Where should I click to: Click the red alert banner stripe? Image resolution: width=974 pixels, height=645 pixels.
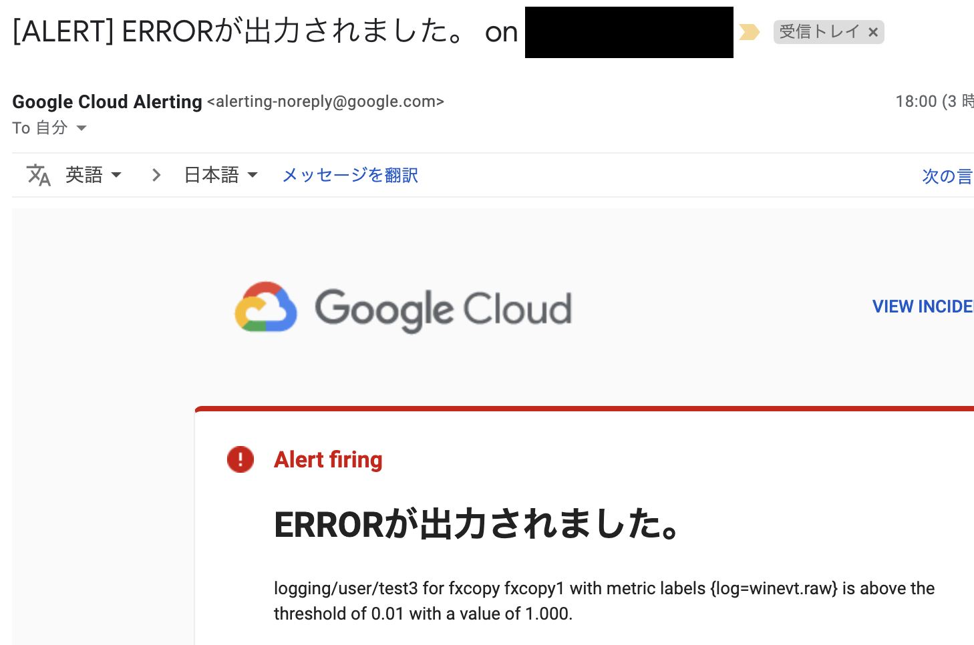(x=581, y=407)
